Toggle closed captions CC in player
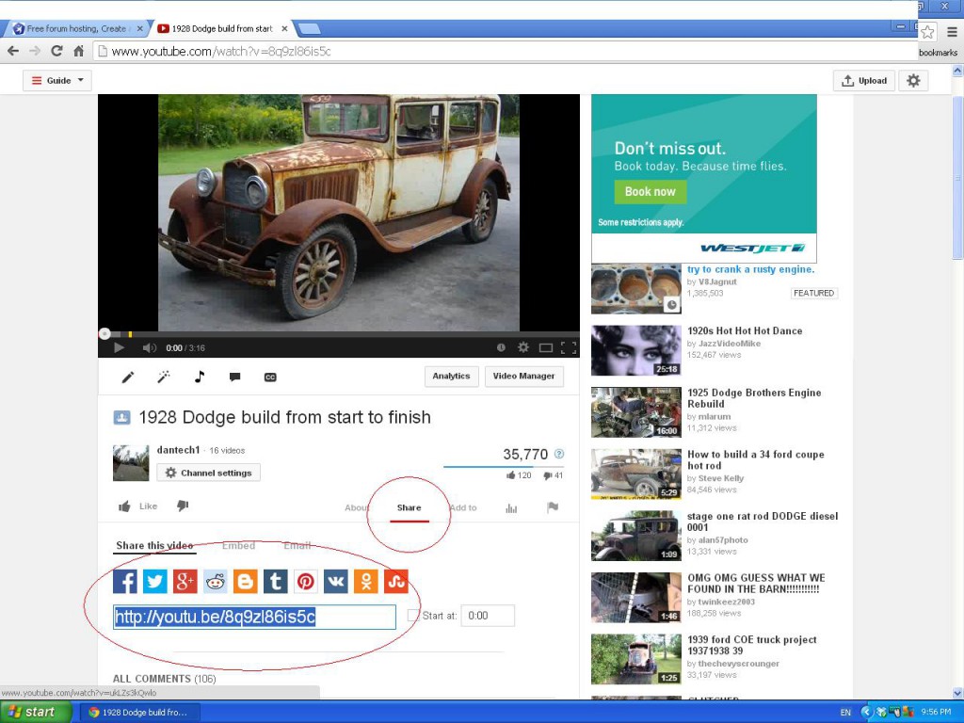This screenshot has width=964, height=723. 270,377
